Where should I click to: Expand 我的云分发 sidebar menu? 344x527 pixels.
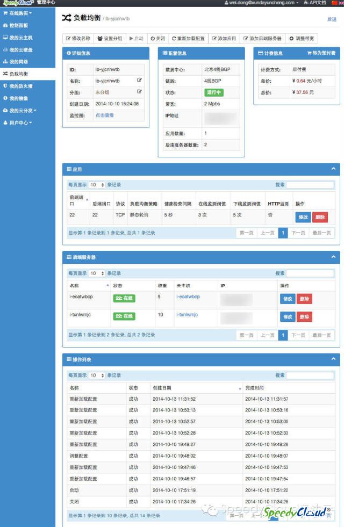(x=19, y=110)
